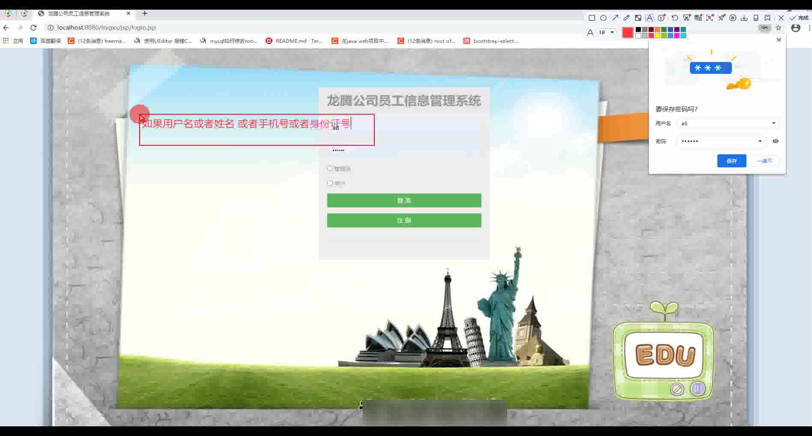Open the root of... bookmark
This screenshot has width=812, height=436.
(x=427, y=41)
